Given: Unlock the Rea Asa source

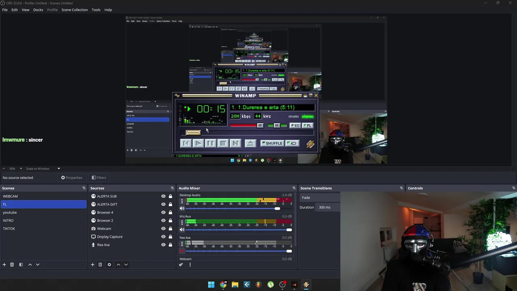Looking at the screenshot, I should (x=170, y=245).
